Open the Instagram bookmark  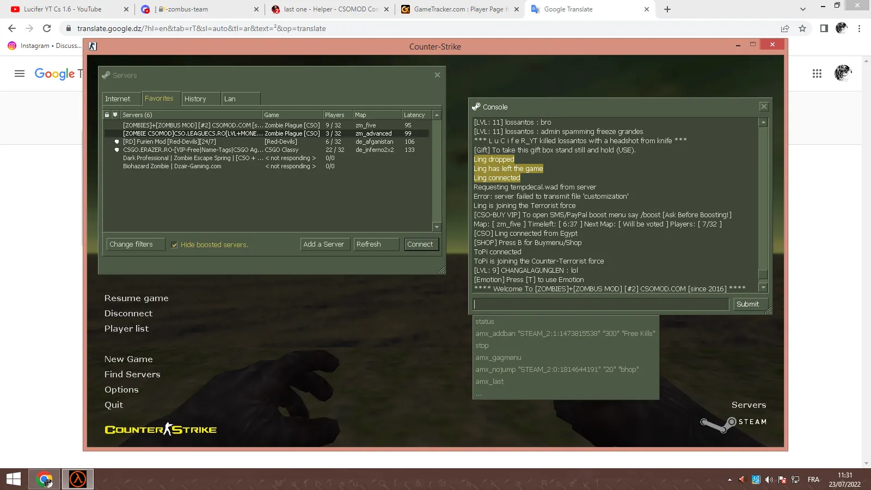tap(44, 46)
